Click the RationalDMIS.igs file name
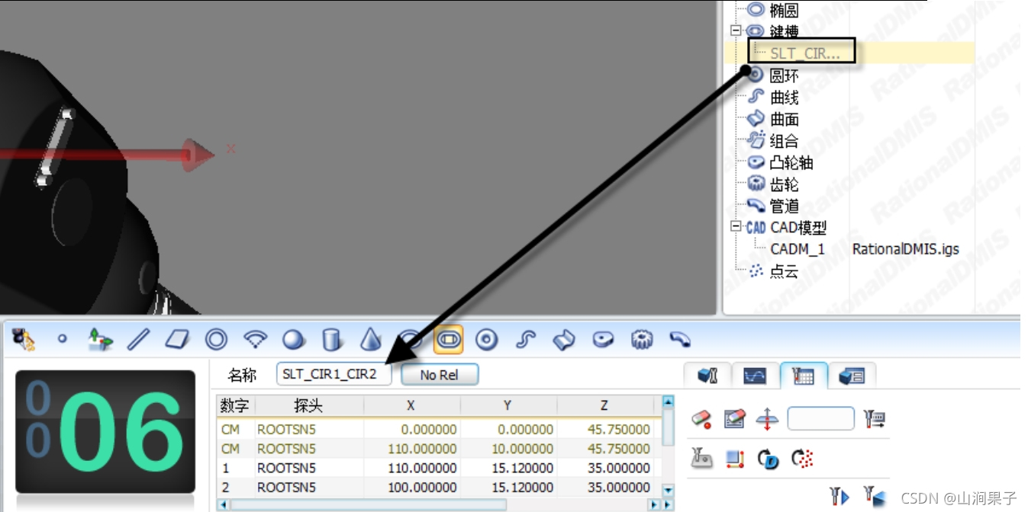The image size is (1028, 512). 906,249
